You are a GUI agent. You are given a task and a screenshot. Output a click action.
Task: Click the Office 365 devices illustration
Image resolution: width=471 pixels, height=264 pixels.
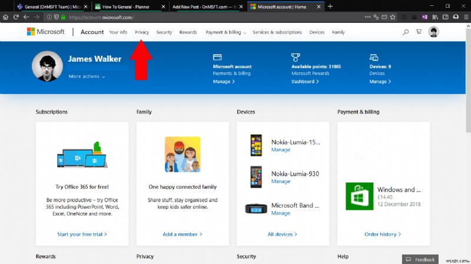point(82,155)
